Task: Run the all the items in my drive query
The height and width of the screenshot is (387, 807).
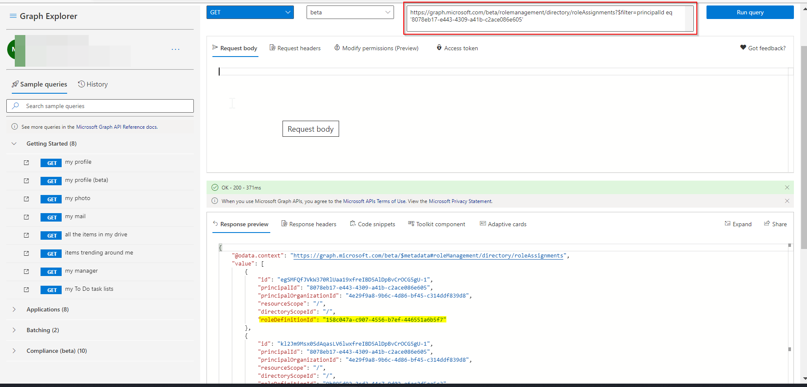Action: pos(96,235)
